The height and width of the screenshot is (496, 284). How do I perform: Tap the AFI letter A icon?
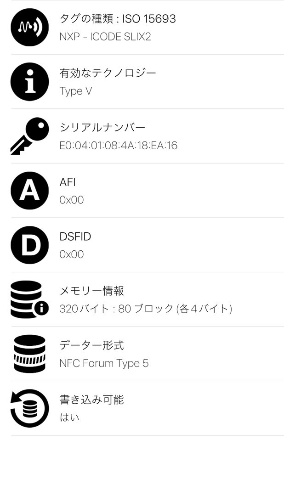coord(29,191)
